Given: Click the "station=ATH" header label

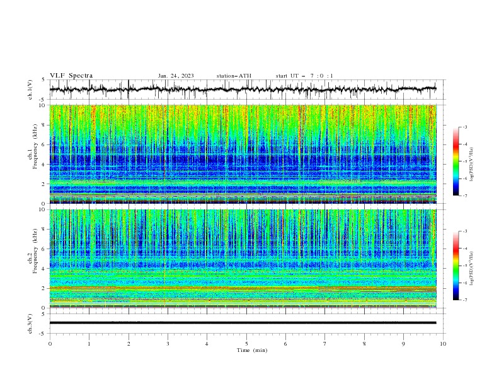Looking at the screenshot, I should pos(234,76).
